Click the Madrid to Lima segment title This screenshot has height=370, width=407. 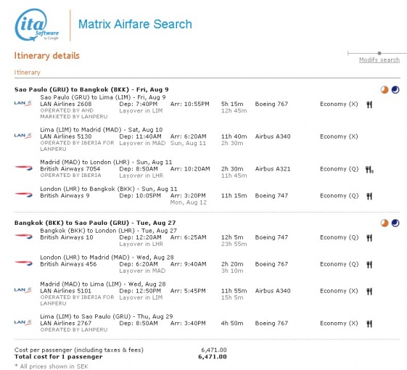103,284
